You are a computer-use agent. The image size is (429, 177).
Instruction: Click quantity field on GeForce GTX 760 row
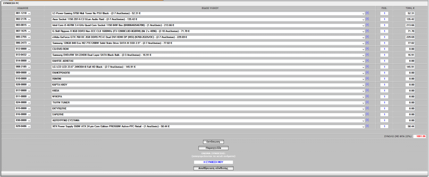pyautogui.click(x=384, y=37)
